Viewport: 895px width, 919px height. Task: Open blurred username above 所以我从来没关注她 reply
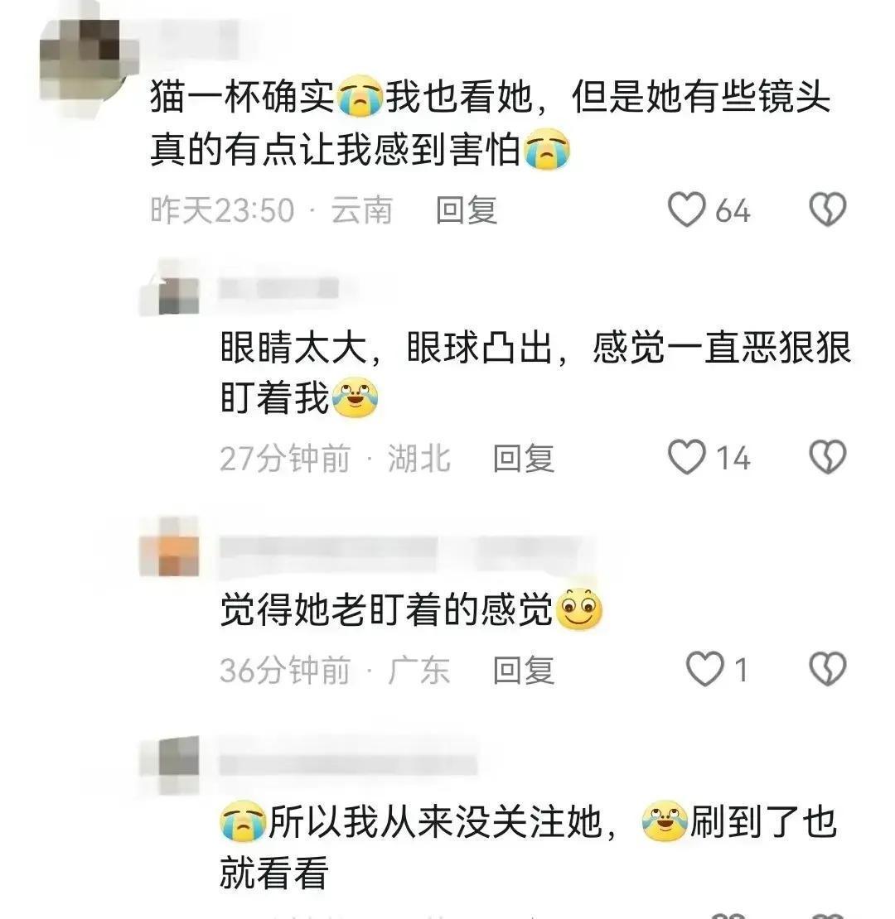(348, 762)
